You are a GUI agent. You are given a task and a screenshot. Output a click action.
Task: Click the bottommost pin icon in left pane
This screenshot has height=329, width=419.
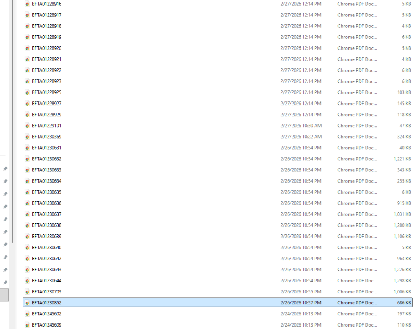[x=5, y=282]
